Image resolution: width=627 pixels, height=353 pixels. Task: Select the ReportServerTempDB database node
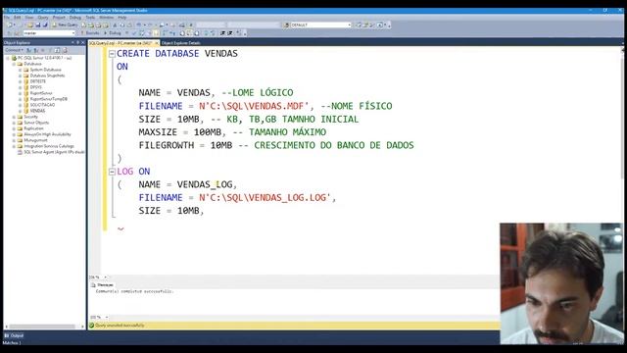click(x=48, y=99)
